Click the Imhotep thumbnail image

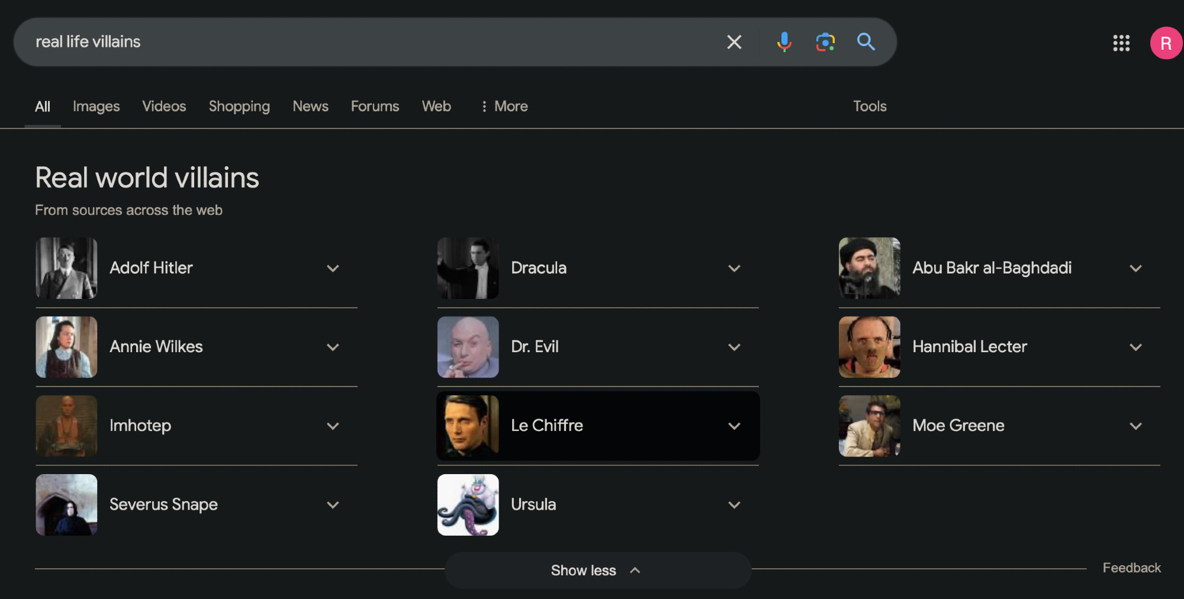point(66,426)
